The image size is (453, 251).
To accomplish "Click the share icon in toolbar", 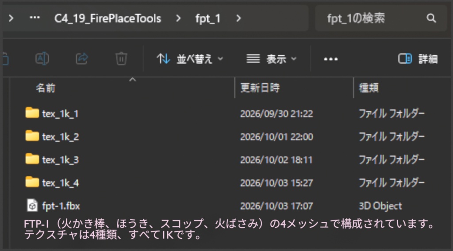I will click(82, 59).
